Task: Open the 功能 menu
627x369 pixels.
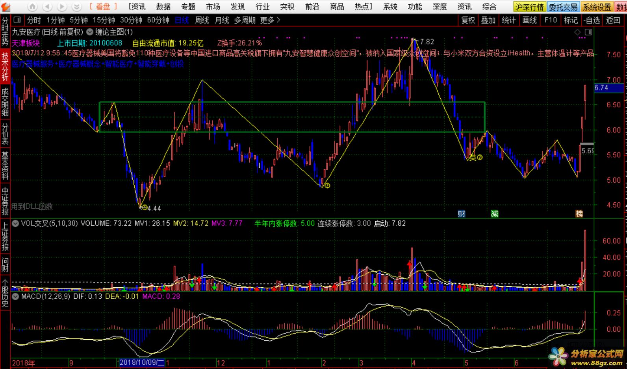Action: 415,7
